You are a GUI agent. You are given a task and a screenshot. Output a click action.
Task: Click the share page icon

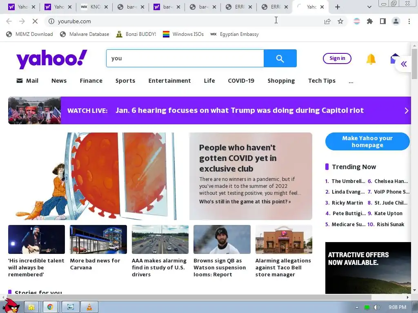pyautogui.click(x=327, y=21)
